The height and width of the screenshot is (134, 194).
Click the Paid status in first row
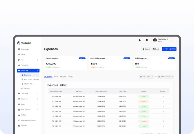(144, 96)
